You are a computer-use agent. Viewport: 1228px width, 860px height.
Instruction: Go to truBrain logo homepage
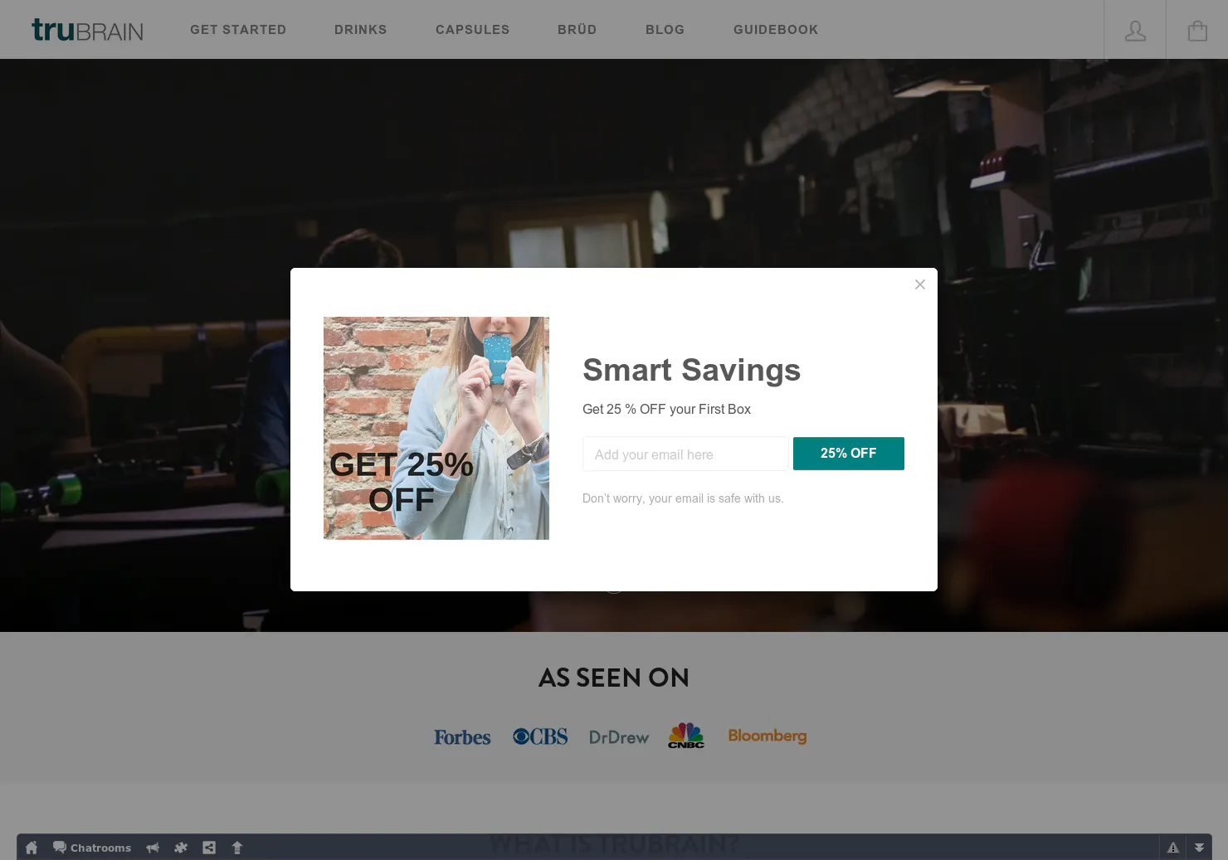click(x=87, y=30)
